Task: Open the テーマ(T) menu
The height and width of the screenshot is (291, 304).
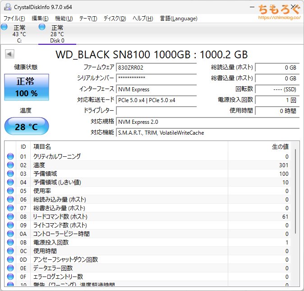Action: click(88, 19)
